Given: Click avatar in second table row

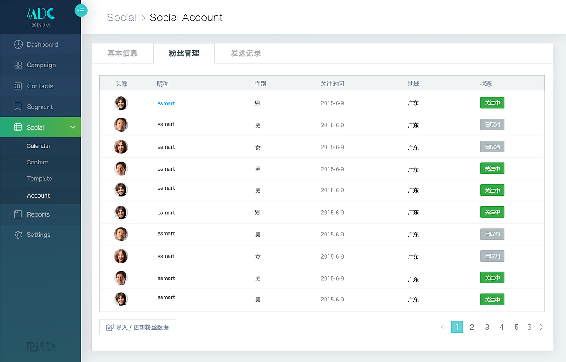Looking at the screenshot, I should [x=121, y=125].
